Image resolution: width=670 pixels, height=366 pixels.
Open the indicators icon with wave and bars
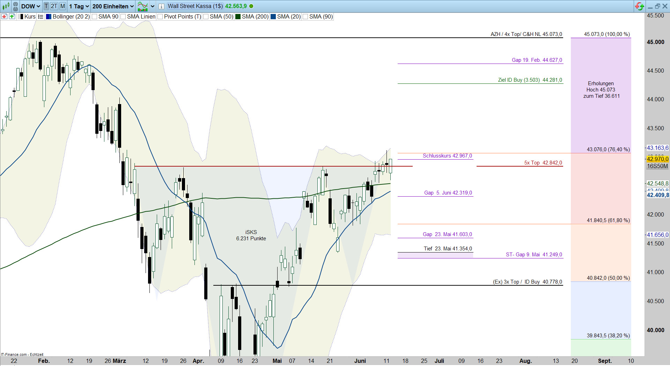[142, 6]
